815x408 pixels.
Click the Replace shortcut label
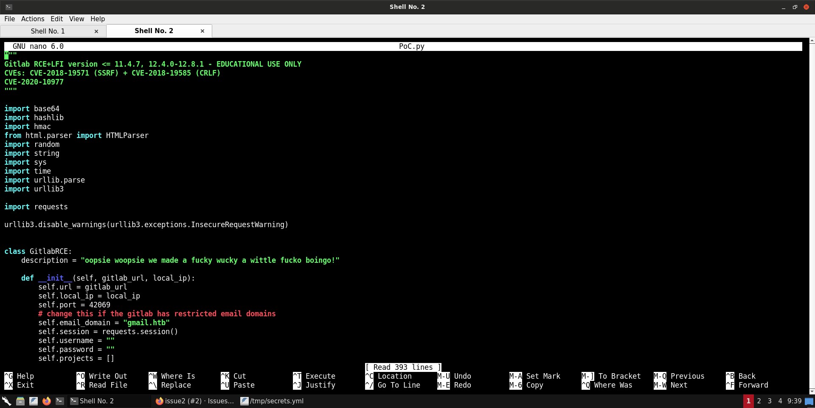click(170, 385)
